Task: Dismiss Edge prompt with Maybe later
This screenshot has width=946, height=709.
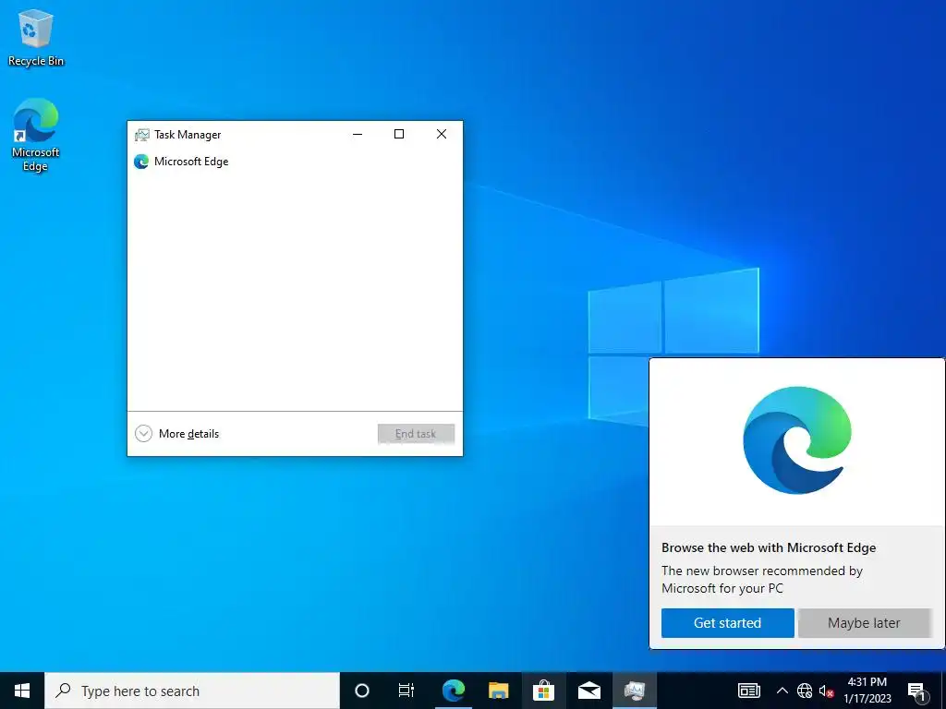Action: point(864,623)
